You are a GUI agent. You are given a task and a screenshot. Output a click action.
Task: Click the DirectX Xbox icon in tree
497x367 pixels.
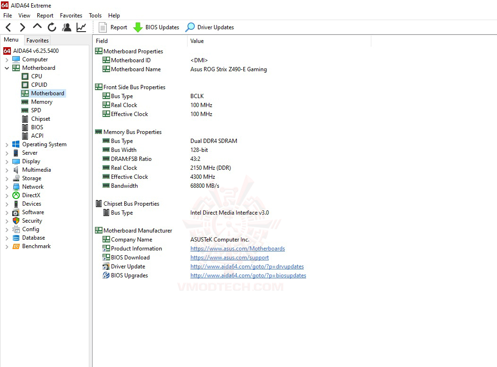tap(16, 195)
